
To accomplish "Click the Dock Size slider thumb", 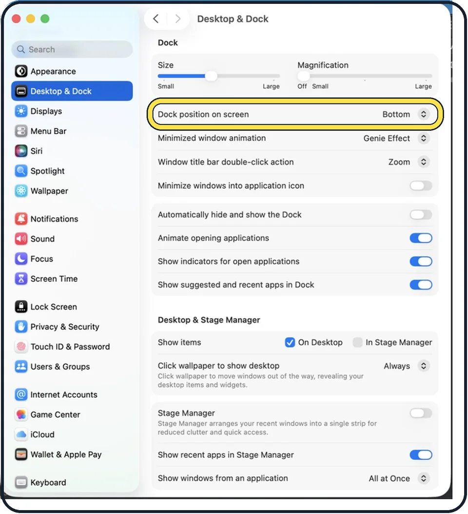I will click(211, 76).
